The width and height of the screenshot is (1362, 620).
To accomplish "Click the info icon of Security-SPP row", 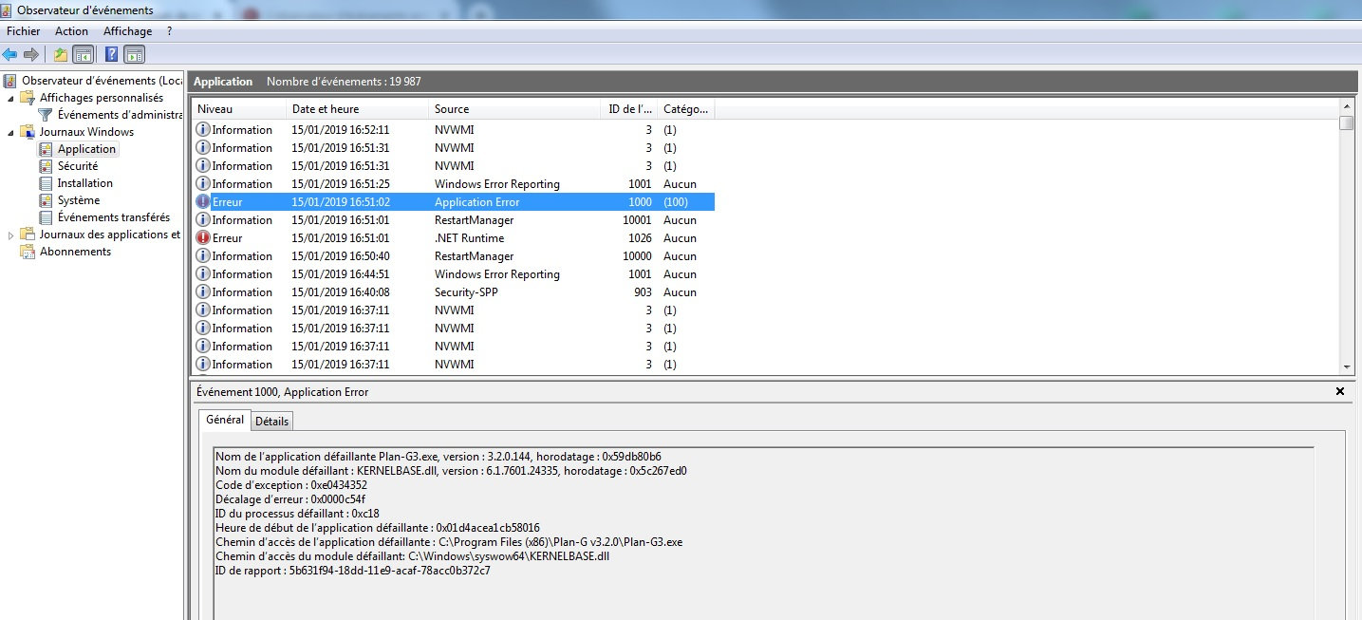I will pyautogui.click(x=203, y=292).
